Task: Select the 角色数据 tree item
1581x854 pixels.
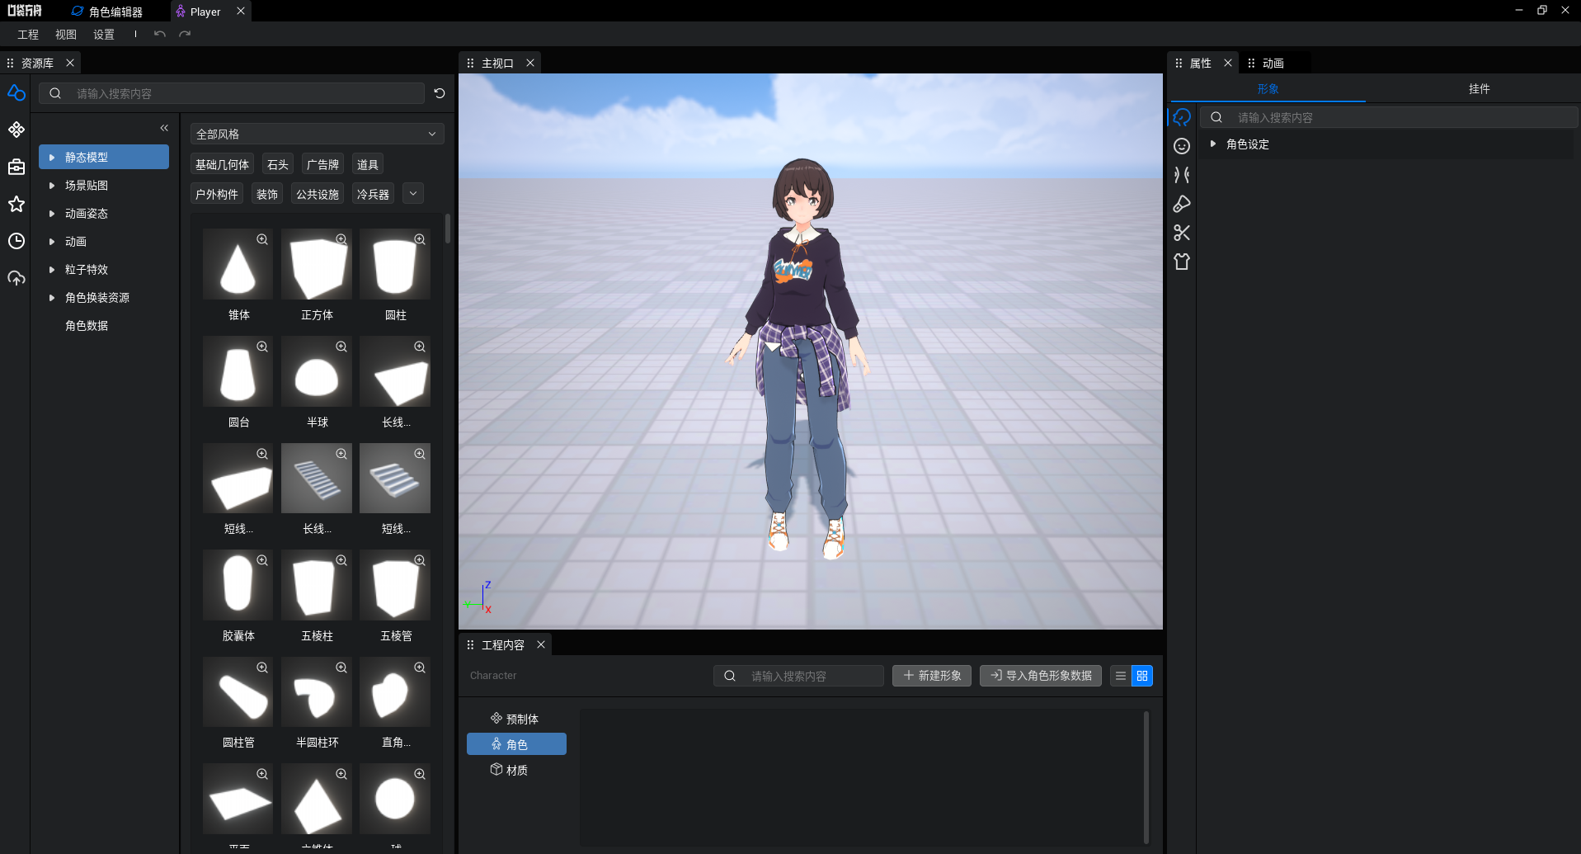Action: (x=87, y=326)
